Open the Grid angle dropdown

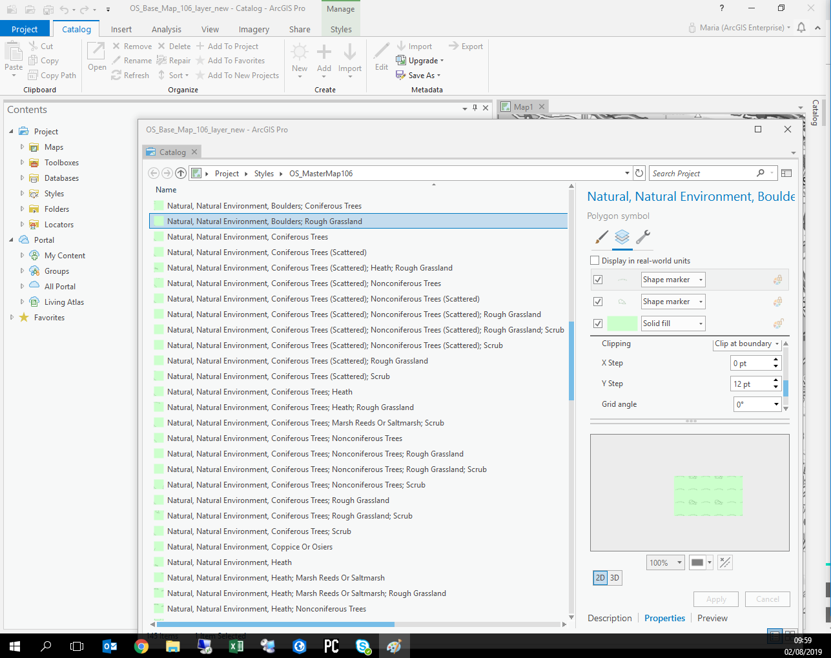(x=758, y=404)
